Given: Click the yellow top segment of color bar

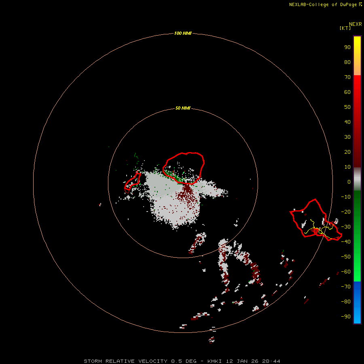Looking at the screenshot, I should 357,56.
